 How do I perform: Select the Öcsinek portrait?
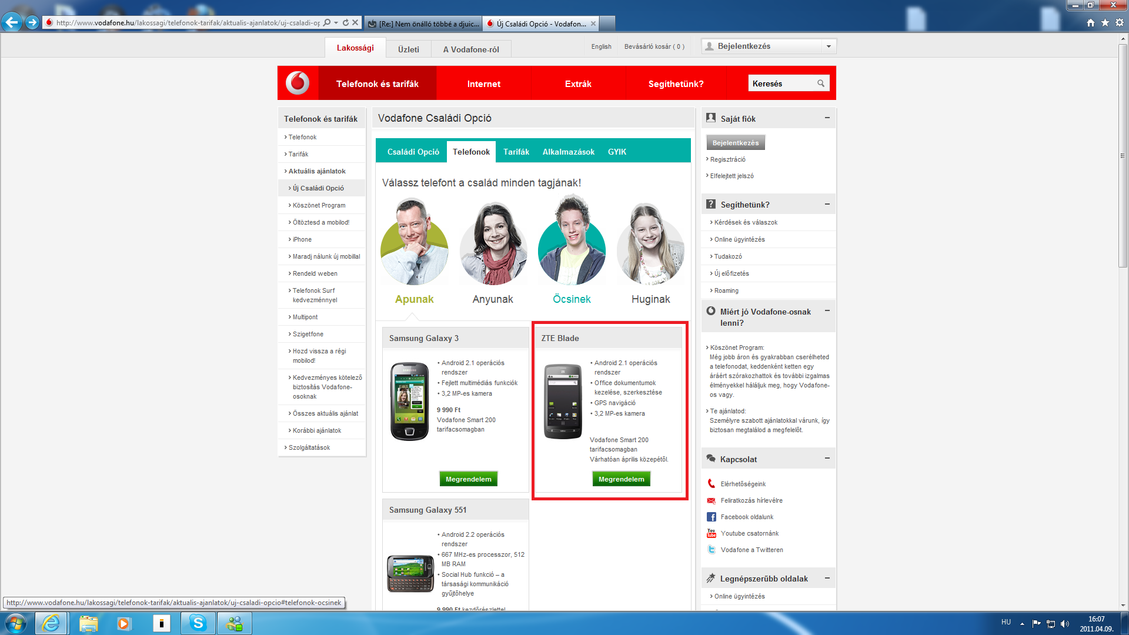pos(572,241)
